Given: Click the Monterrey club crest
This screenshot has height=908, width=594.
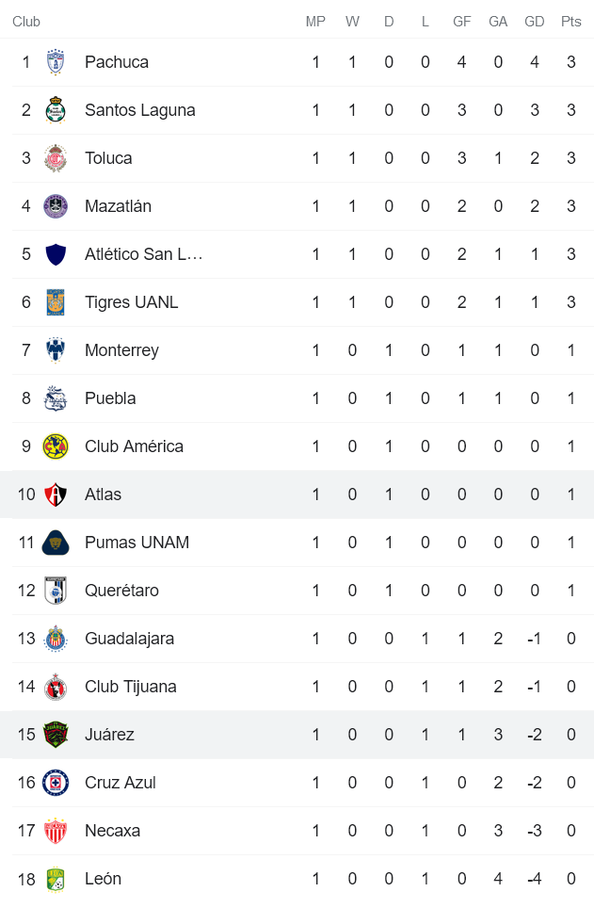Looking at the screenshot, I should pyautogui.click(x=56, y=349).
